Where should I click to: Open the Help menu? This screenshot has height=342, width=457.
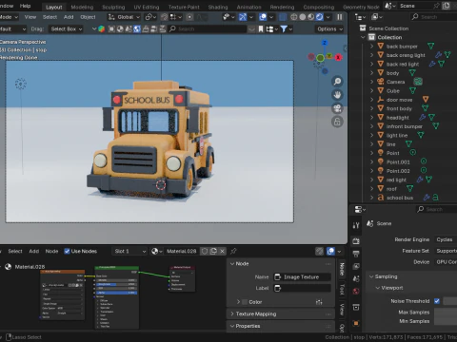click(26, 6)
